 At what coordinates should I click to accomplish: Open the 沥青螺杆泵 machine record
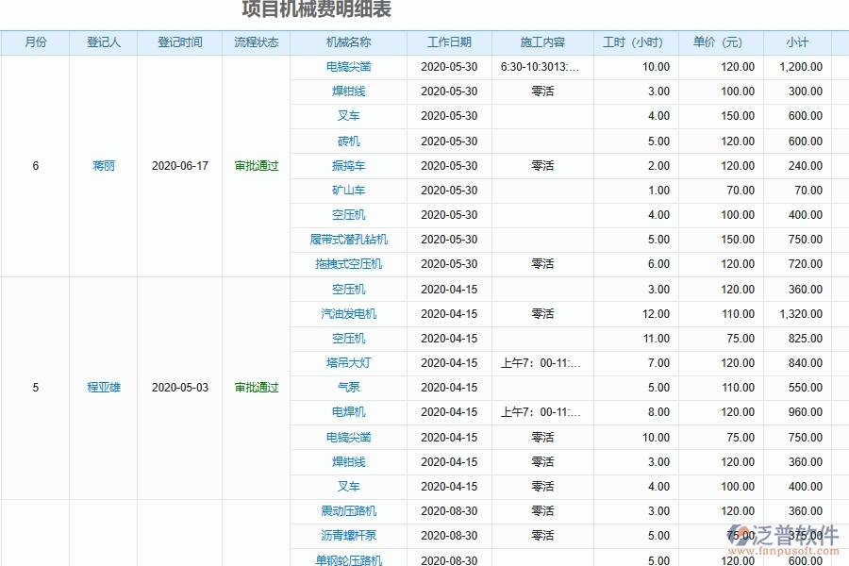[x=349, y=535]
